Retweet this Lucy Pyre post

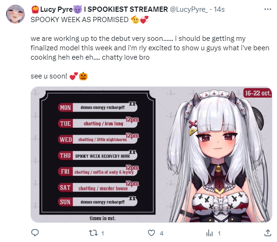pos(93,233)
